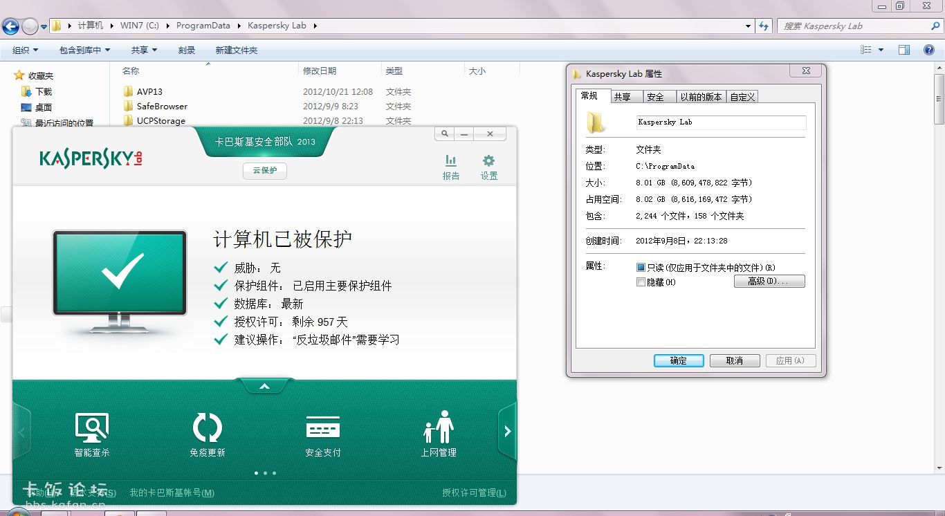Click the Explorer Back navigation button
Viewport: 945px width, 516px height.
point(10,26)
